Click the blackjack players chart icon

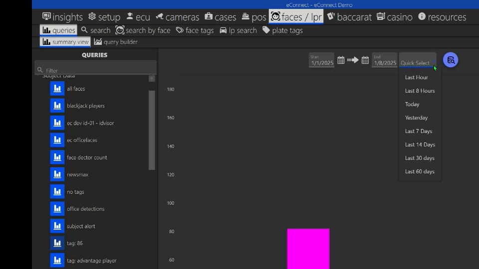(57, 106)
